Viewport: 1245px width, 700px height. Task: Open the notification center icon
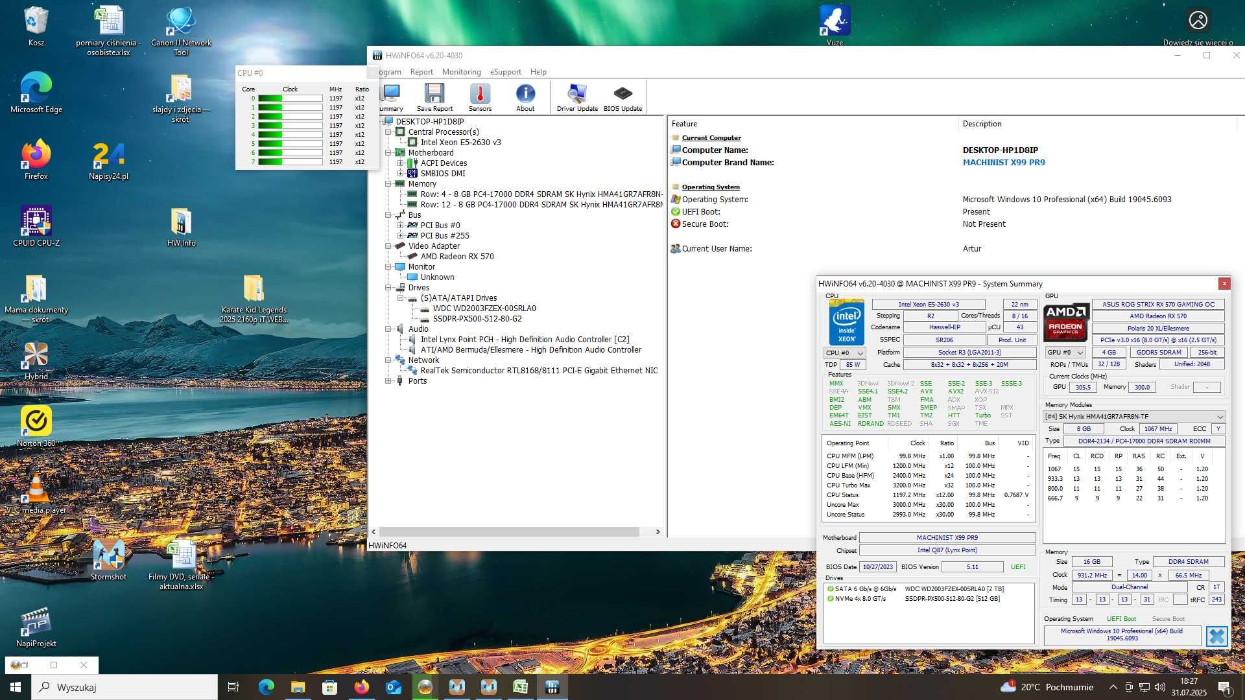[x=1224, y=687]
